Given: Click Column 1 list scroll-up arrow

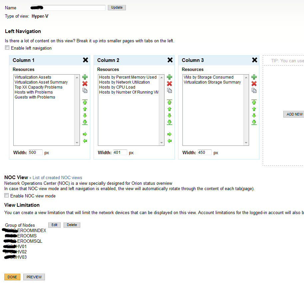Looking at the screenshot, I should 77,77.
